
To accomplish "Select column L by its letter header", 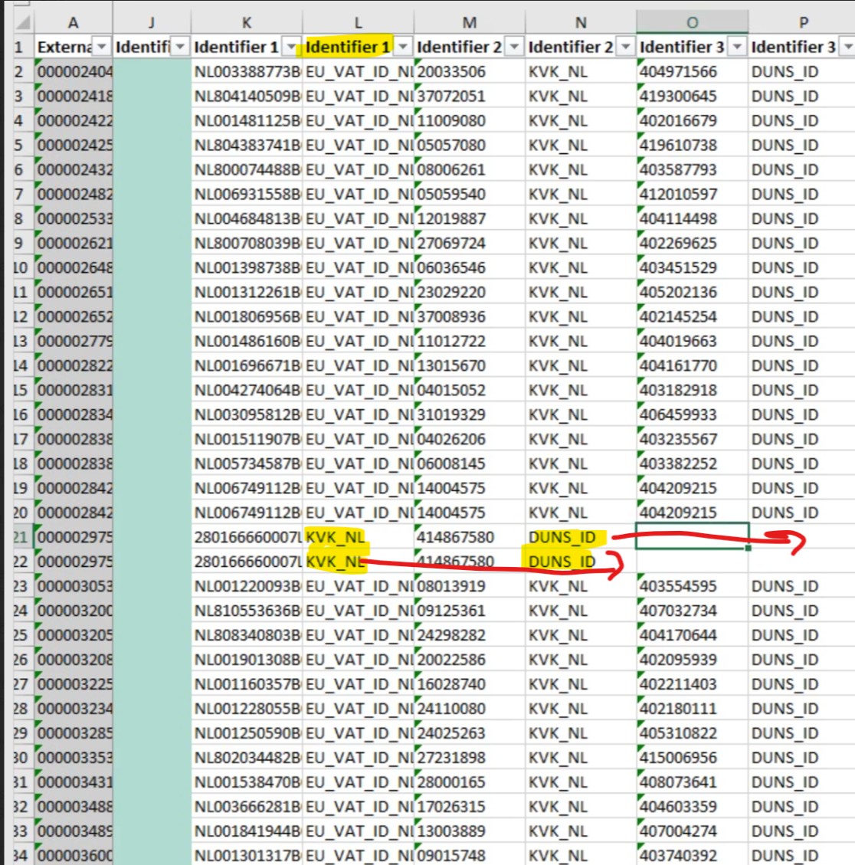I will coord(358,22).
